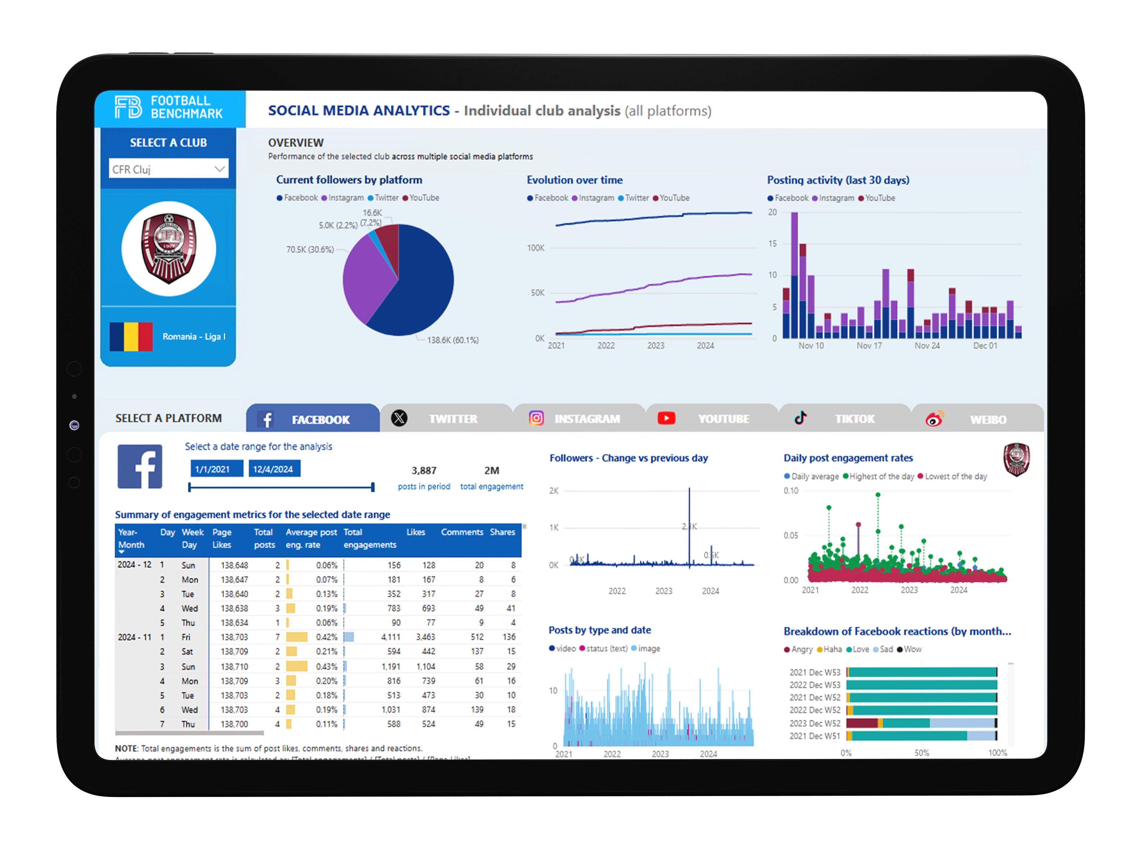Screen dimensions: 1143x856
Task: Click the 2024 - 12 row group
Action: click(134, 565)
